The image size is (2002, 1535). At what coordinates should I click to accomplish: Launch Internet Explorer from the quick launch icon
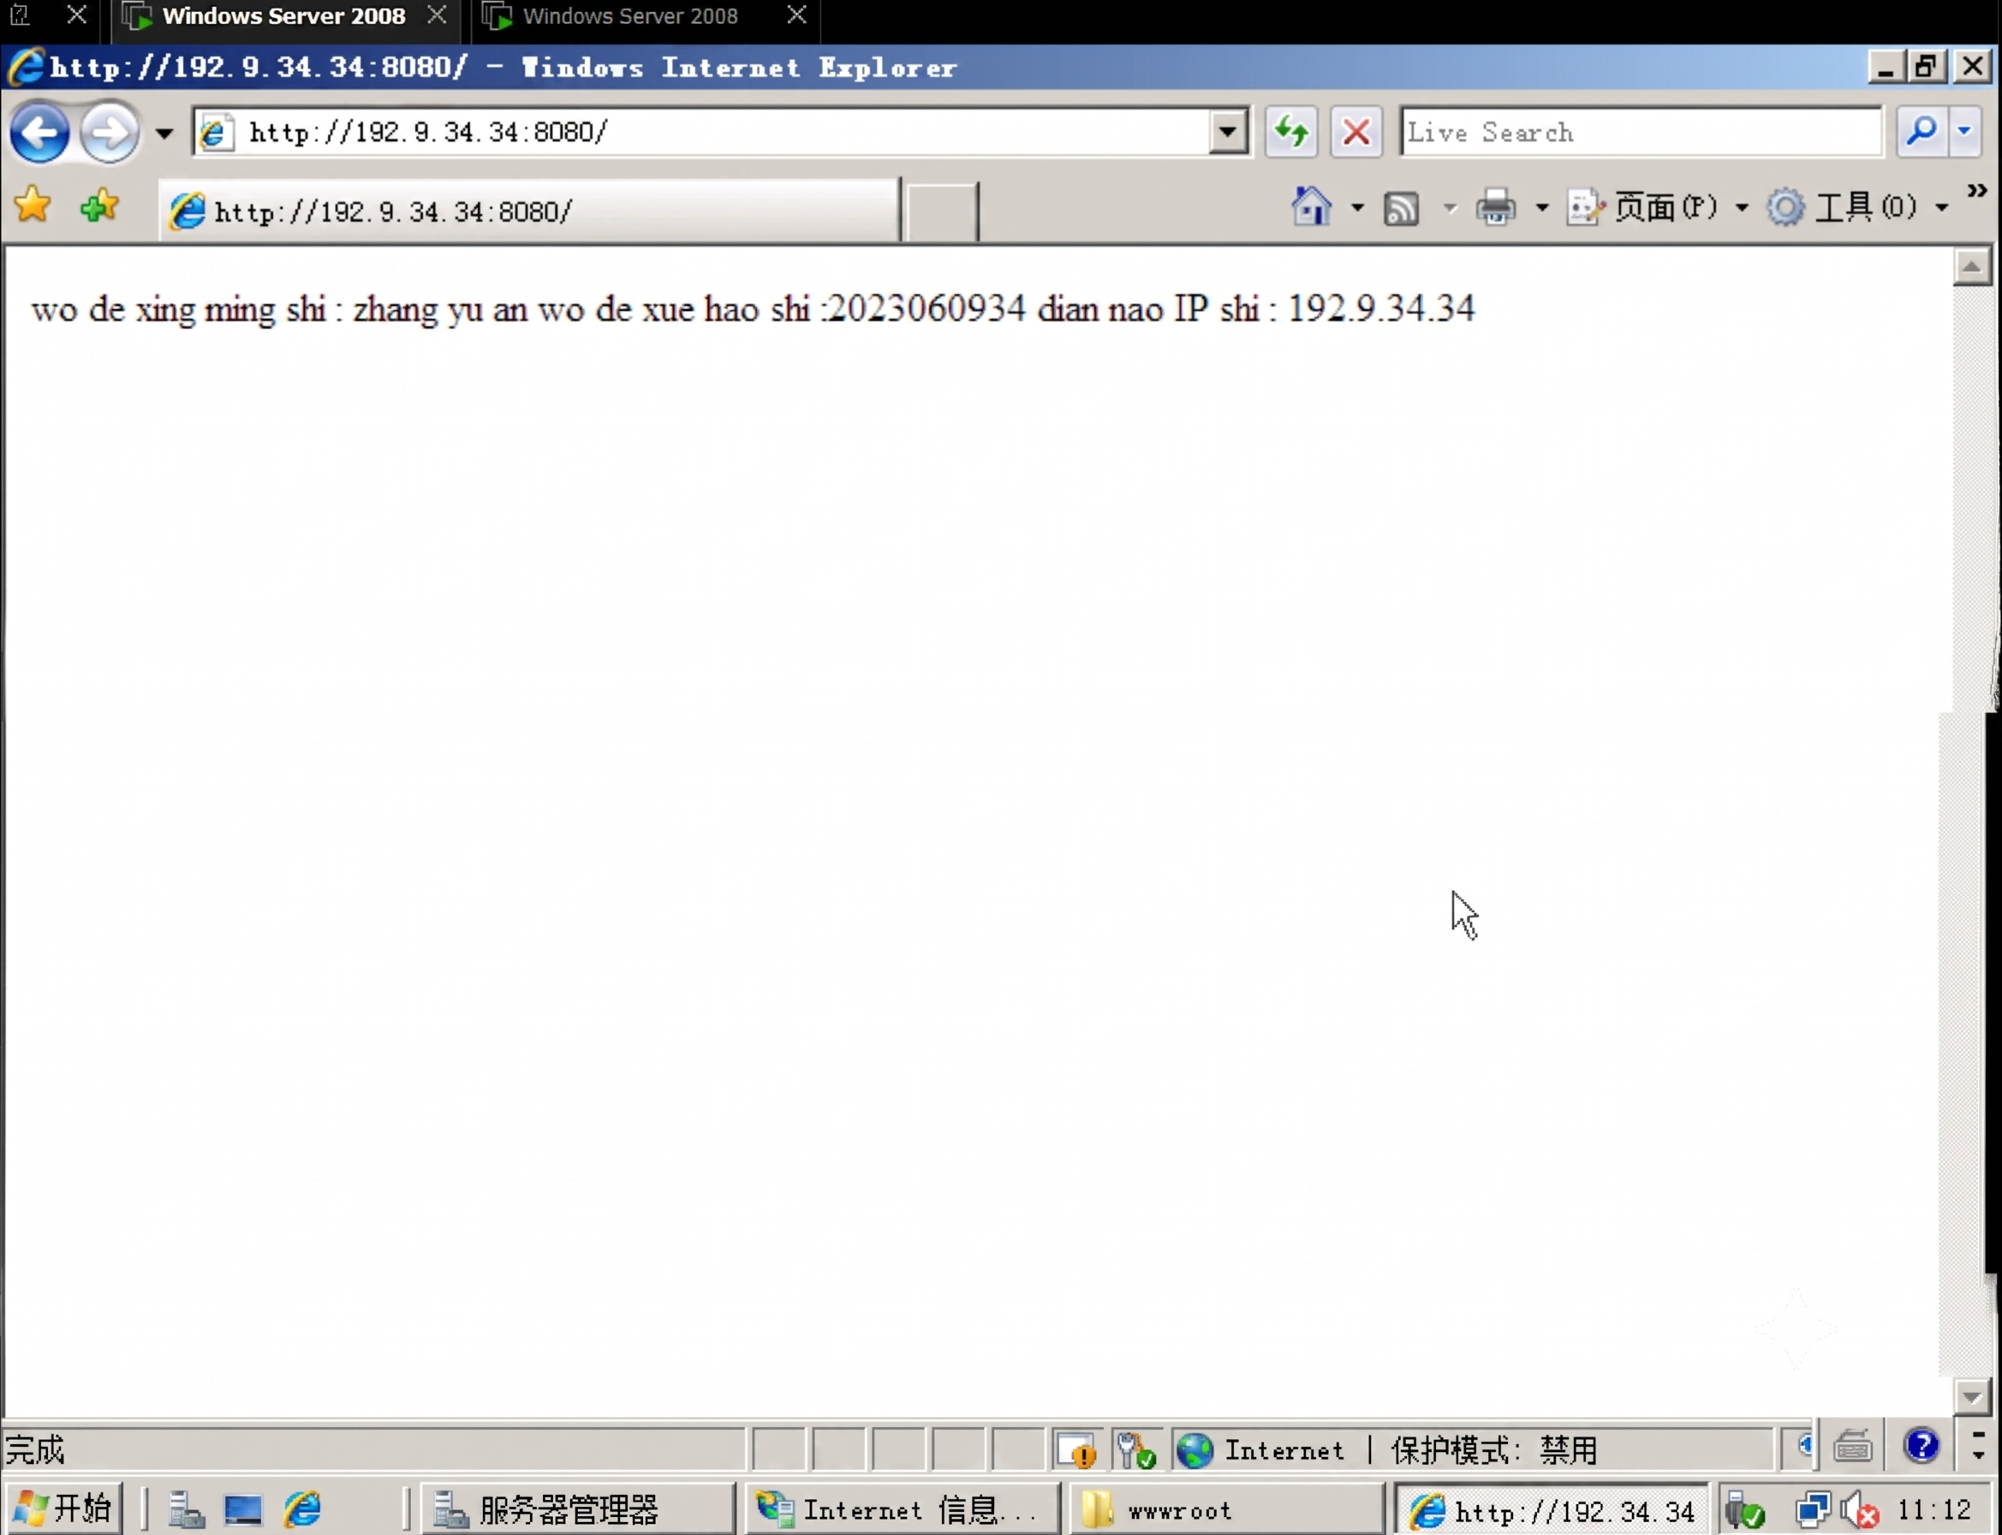302,1509
